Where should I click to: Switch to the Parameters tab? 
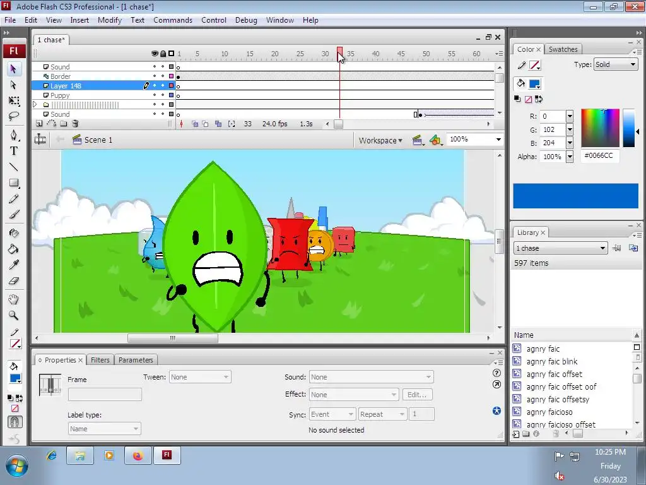[x=136, y=359]
